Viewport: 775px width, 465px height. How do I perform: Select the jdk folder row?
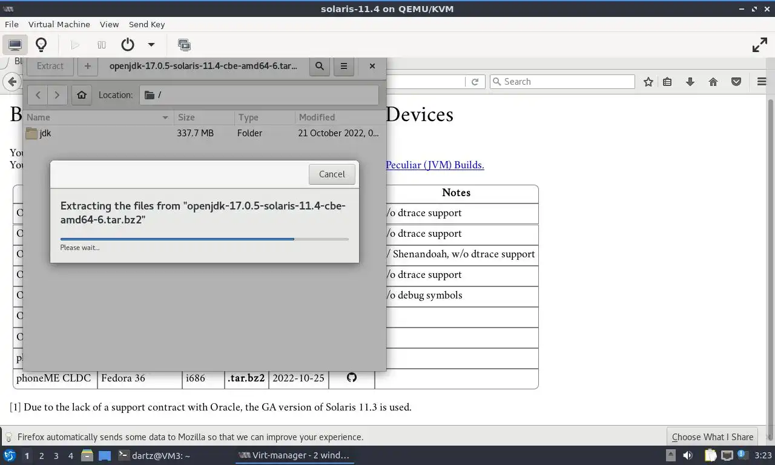click(204, 133)
